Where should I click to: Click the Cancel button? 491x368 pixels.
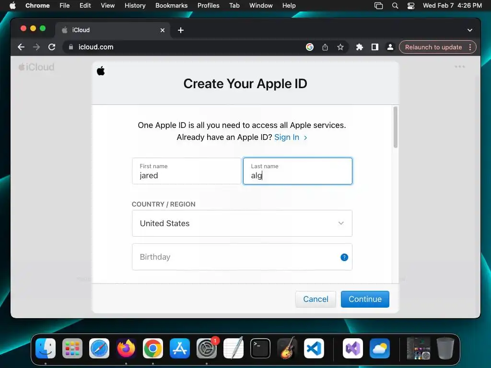(x=316, y=299)
